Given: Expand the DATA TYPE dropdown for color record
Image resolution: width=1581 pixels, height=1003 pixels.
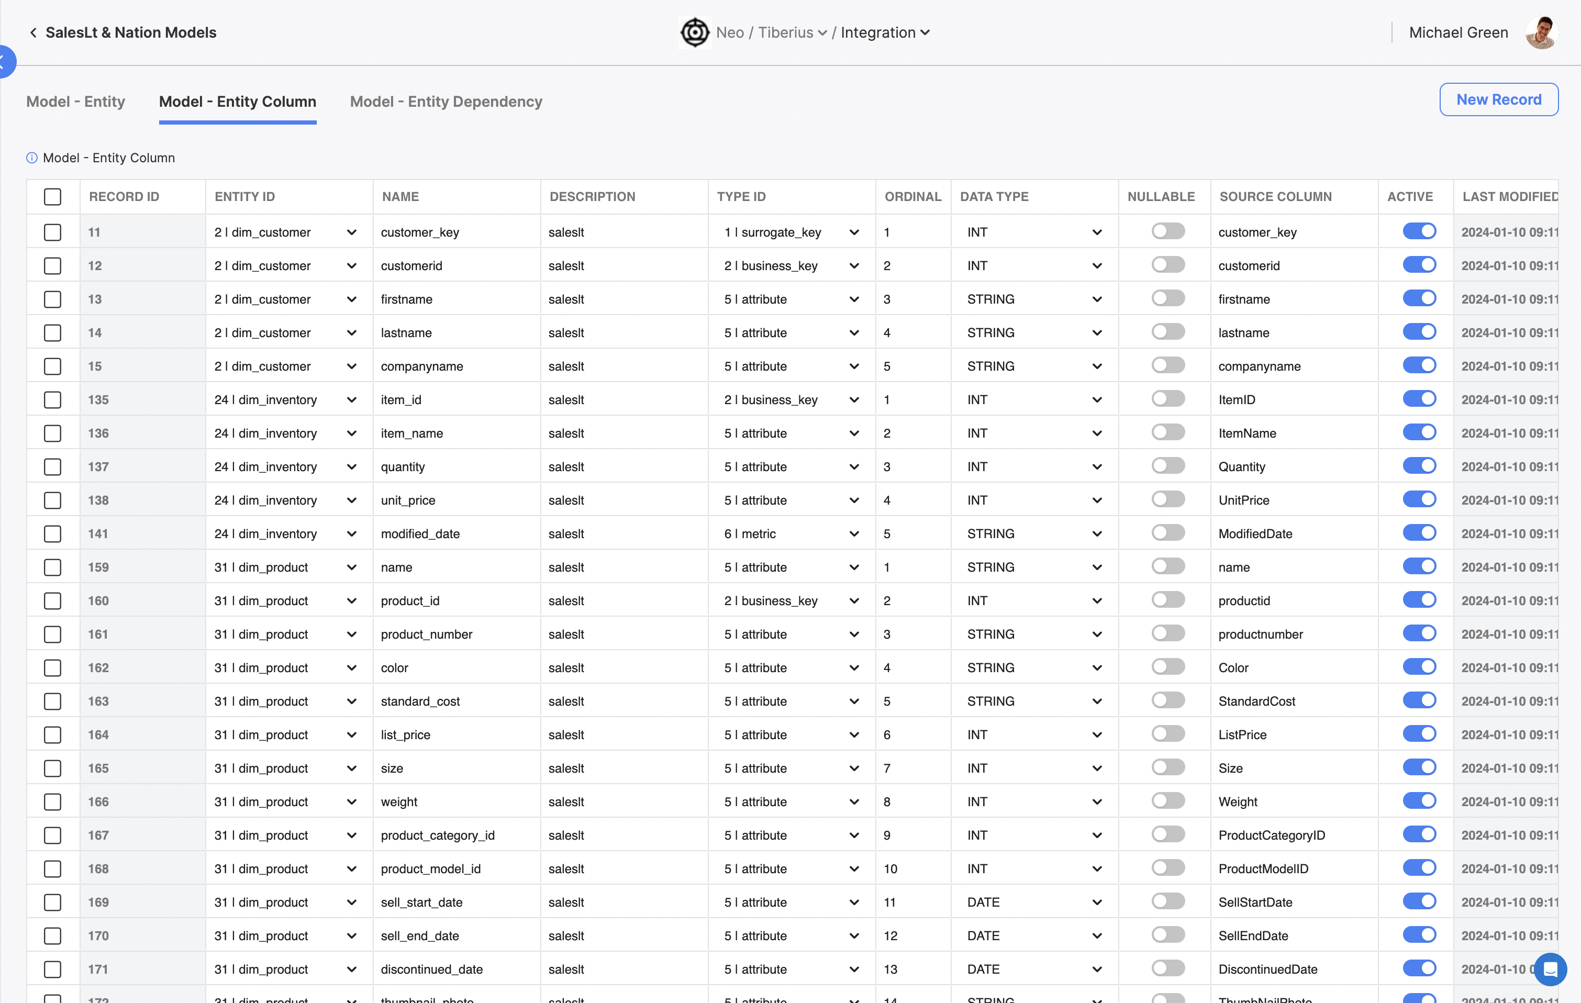Looking at the screenshot, I should pyautogui.click(x=1096, y=667).
